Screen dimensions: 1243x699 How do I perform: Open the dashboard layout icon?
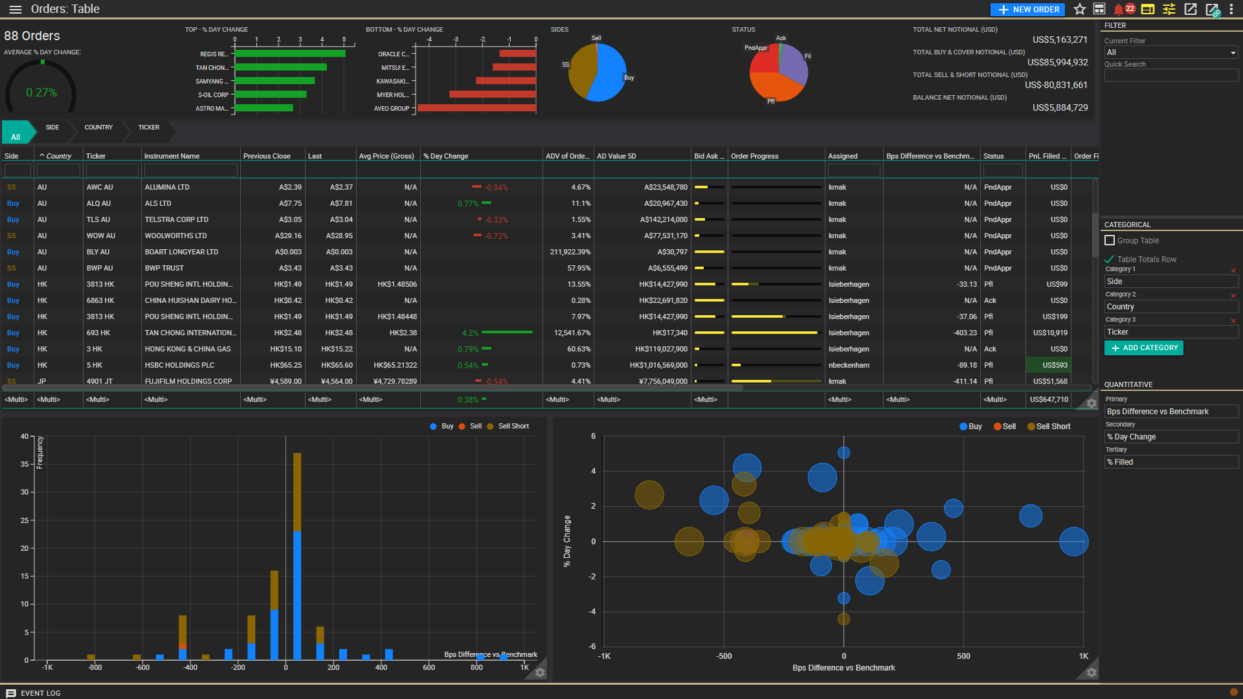tap(1099, 9)
